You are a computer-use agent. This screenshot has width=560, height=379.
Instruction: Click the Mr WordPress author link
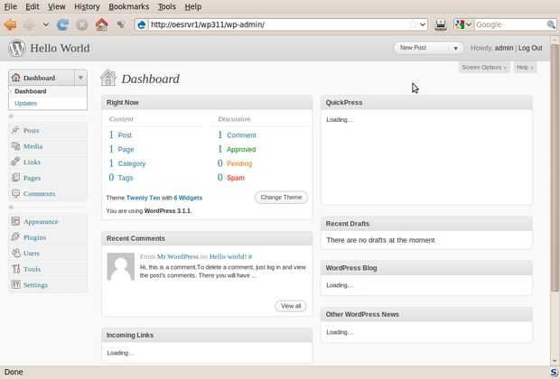178,256
